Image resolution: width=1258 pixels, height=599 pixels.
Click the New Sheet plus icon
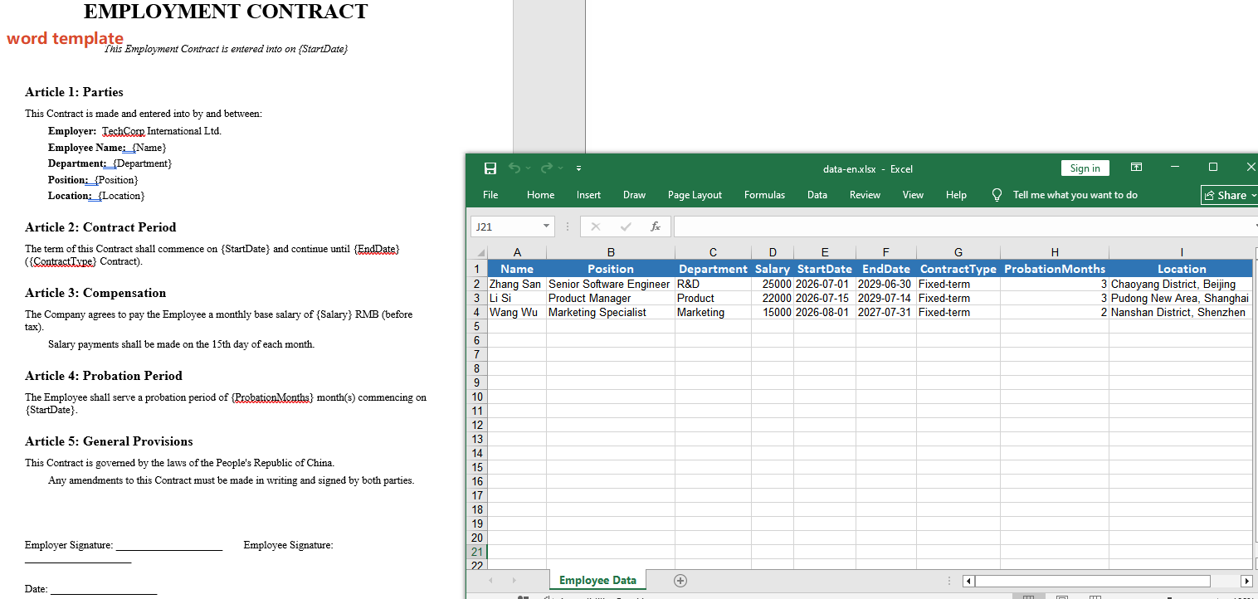point(680,580)
